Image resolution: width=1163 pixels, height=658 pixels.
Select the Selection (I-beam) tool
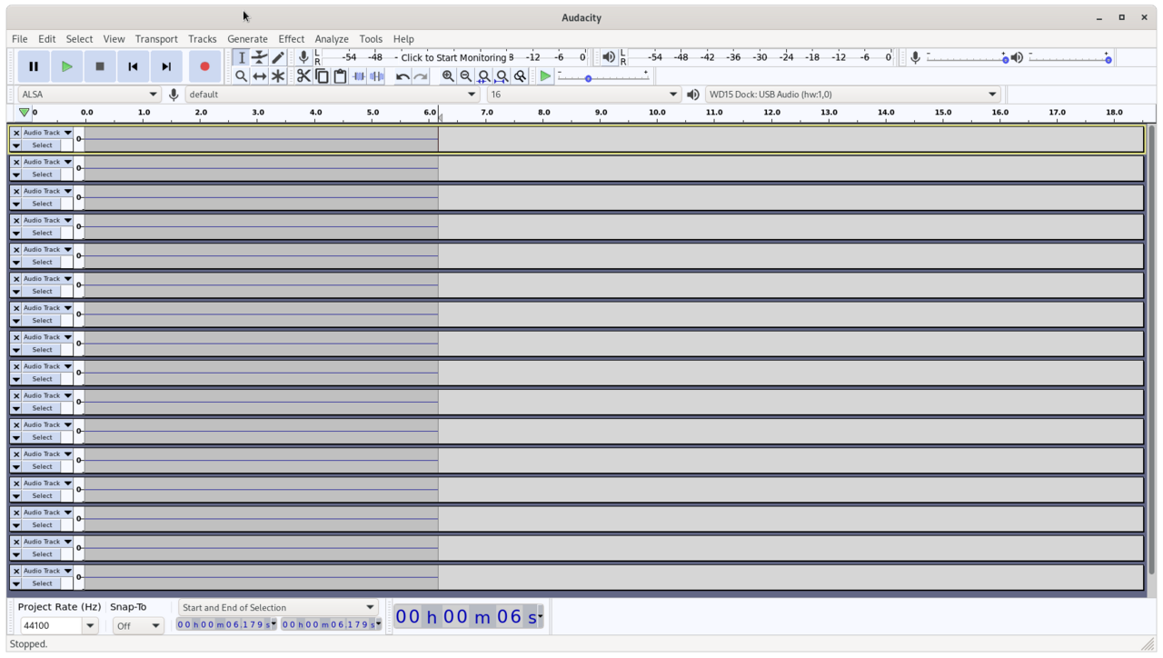[x=242, y=57]
